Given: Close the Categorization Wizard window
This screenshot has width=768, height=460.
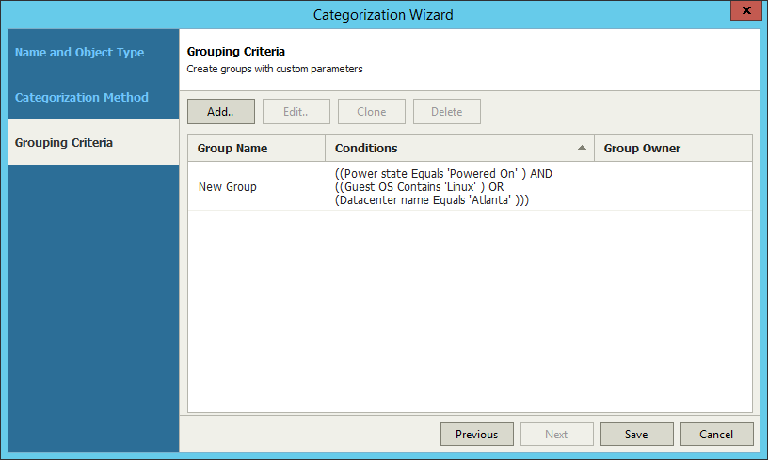Looking at the screenshot, I should coord(746,10).
